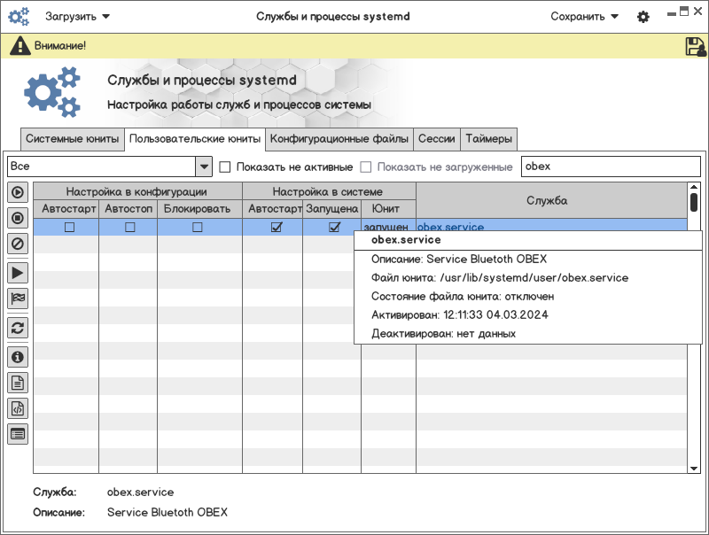Open the 'Все' filter dropdown

coord(203,167)
